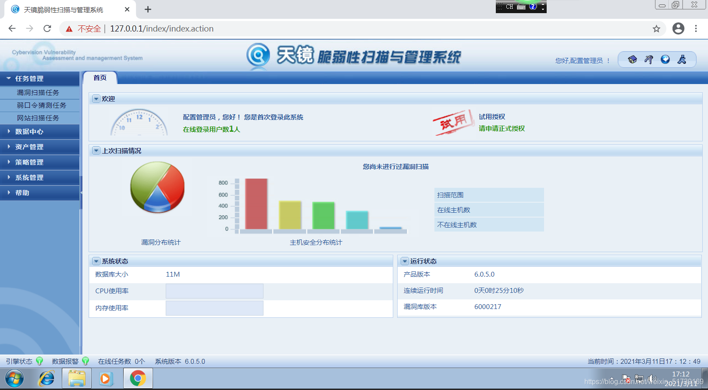Click the 连续运行时间 value
The width and height of the screenshot is (708, 390).
499,291
